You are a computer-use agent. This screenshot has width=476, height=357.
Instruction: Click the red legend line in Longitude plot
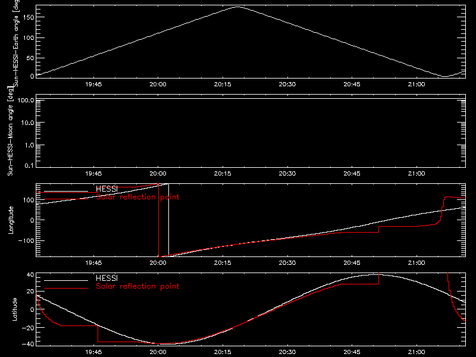66,199
